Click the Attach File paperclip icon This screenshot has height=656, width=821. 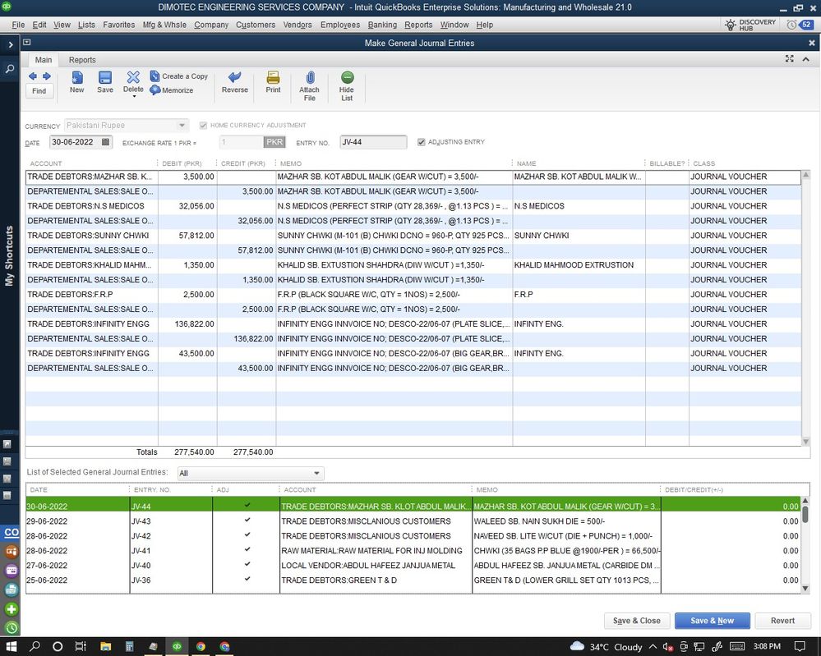click(309, 79)
